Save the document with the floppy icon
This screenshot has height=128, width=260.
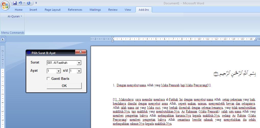coord(15,3)
